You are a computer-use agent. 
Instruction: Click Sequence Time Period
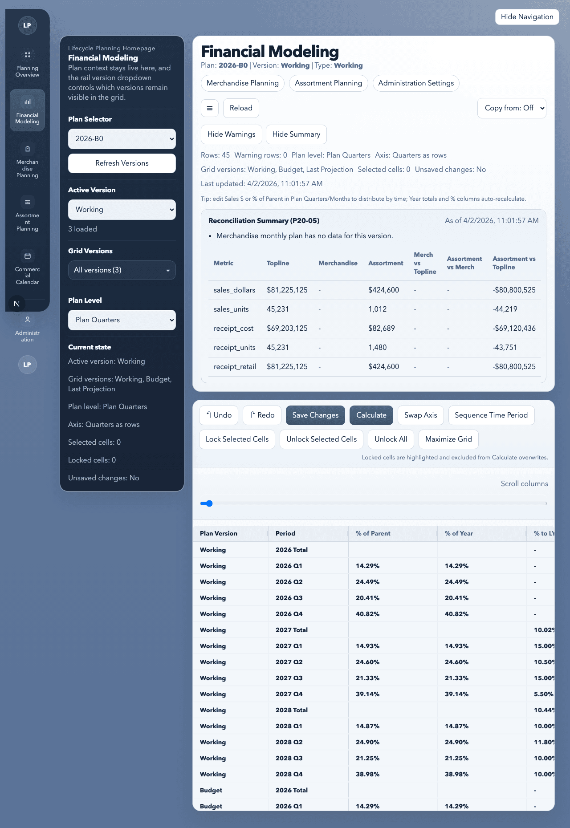[491, 415]
